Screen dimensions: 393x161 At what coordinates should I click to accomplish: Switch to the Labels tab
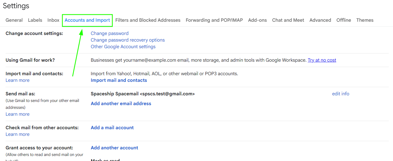click(35, 20)
